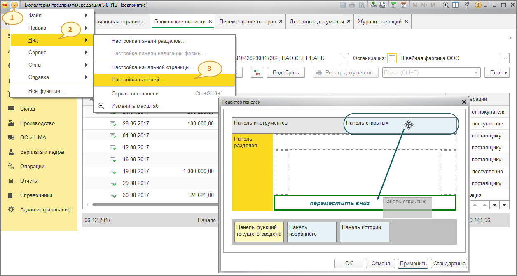Open the Окна menu

tap(52, 65)
